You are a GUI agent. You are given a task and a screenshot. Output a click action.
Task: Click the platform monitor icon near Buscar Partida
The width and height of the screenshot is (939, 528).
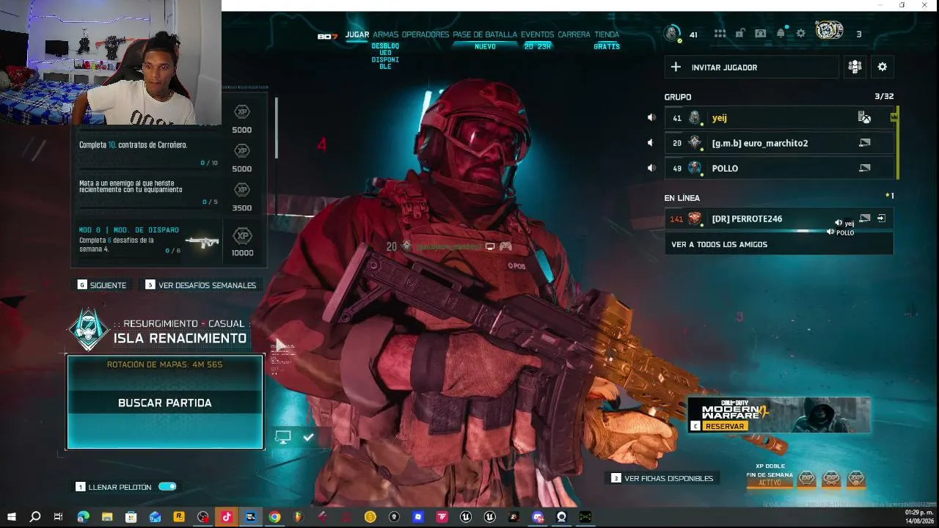(x=282, y=437)
